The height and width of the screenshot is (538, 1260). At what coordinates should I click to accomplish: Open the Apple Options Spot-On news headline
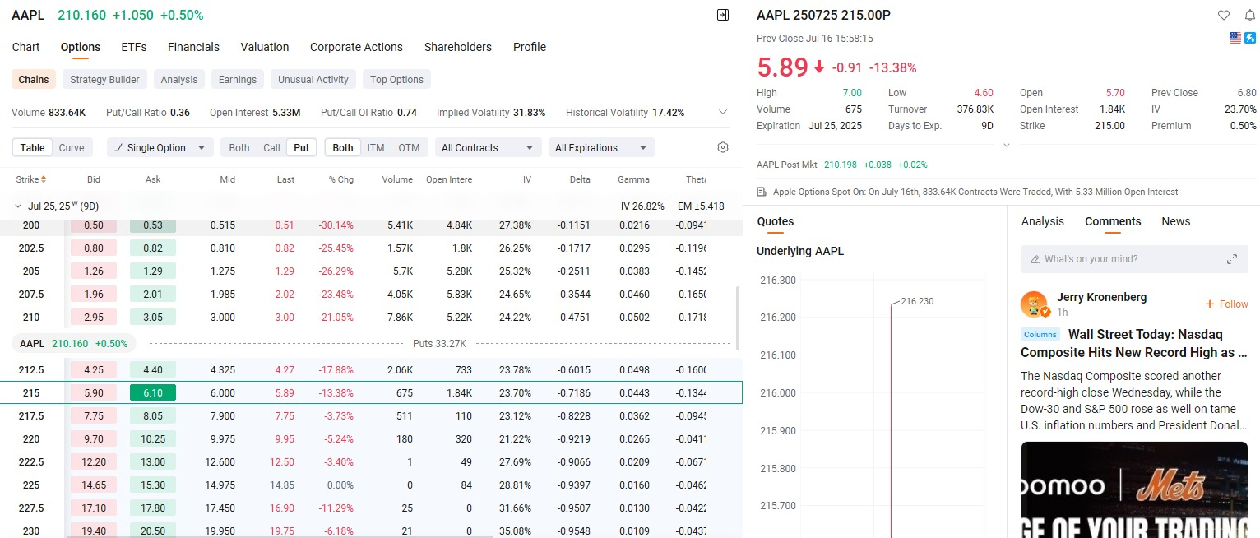tap(975, 192)
